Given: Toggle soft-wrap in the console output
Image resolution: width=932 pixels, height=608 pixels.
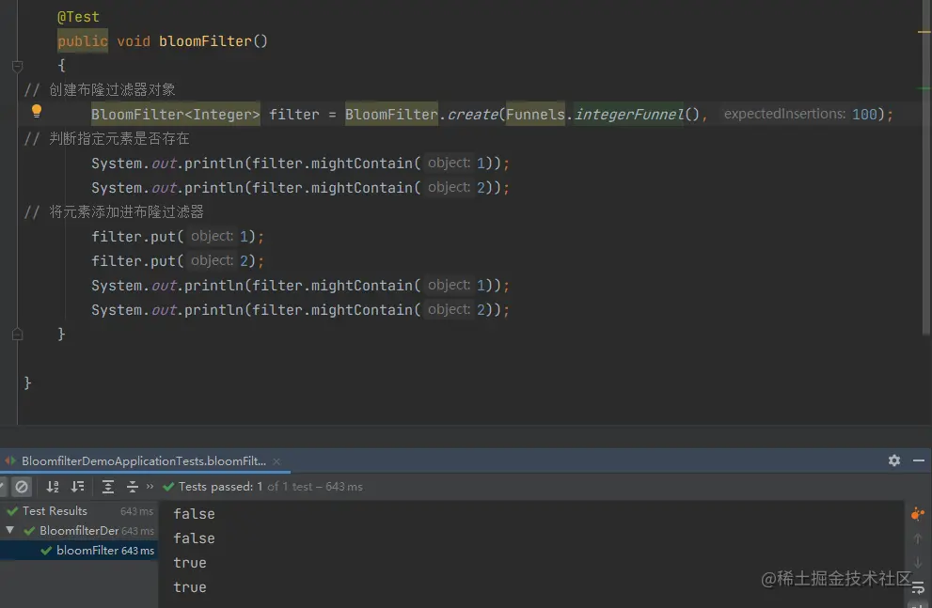Looking at the screenshot, I should (918, 588).
